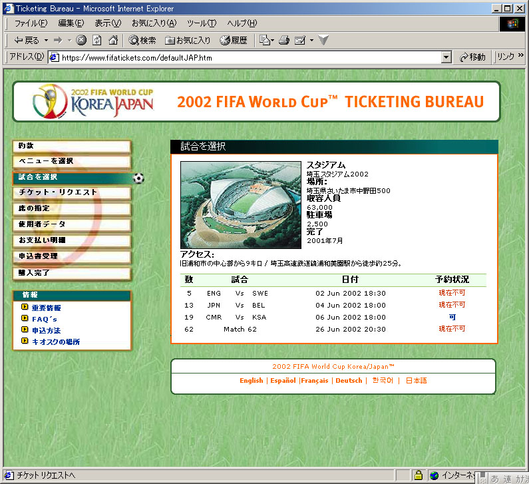Click the Internet zone globe icon
This screenshot has width=529, height=484.
pos(435,475)
